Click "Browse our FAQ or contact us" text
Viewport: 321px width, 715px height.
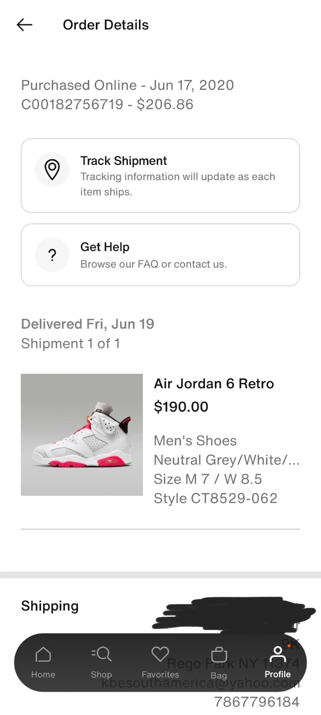(x=153, y=264)
